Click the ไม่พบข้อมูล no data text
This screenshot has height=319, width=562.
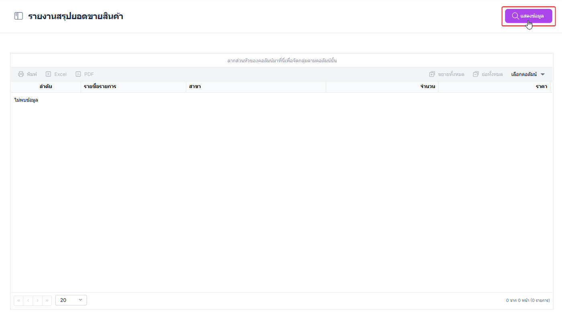26,100
